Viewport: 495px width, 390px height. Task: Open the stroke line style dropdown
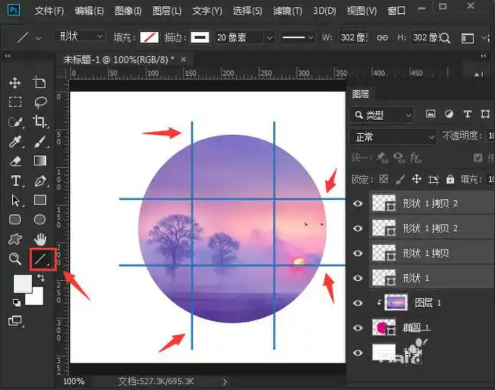(x=297, y=38)
